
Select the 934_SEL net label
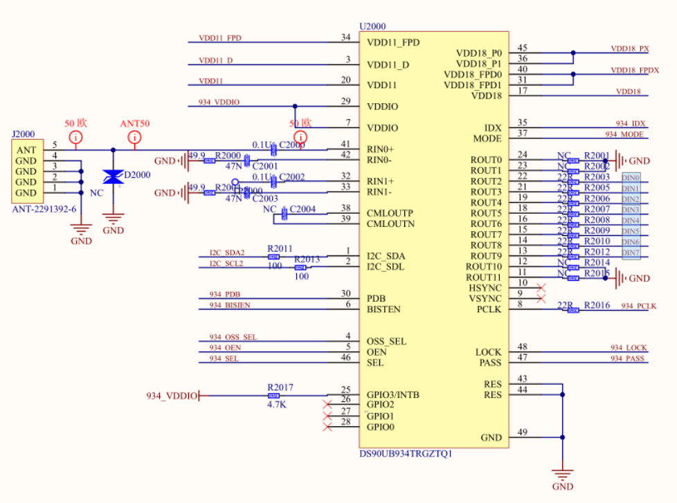tap(224, 358)
